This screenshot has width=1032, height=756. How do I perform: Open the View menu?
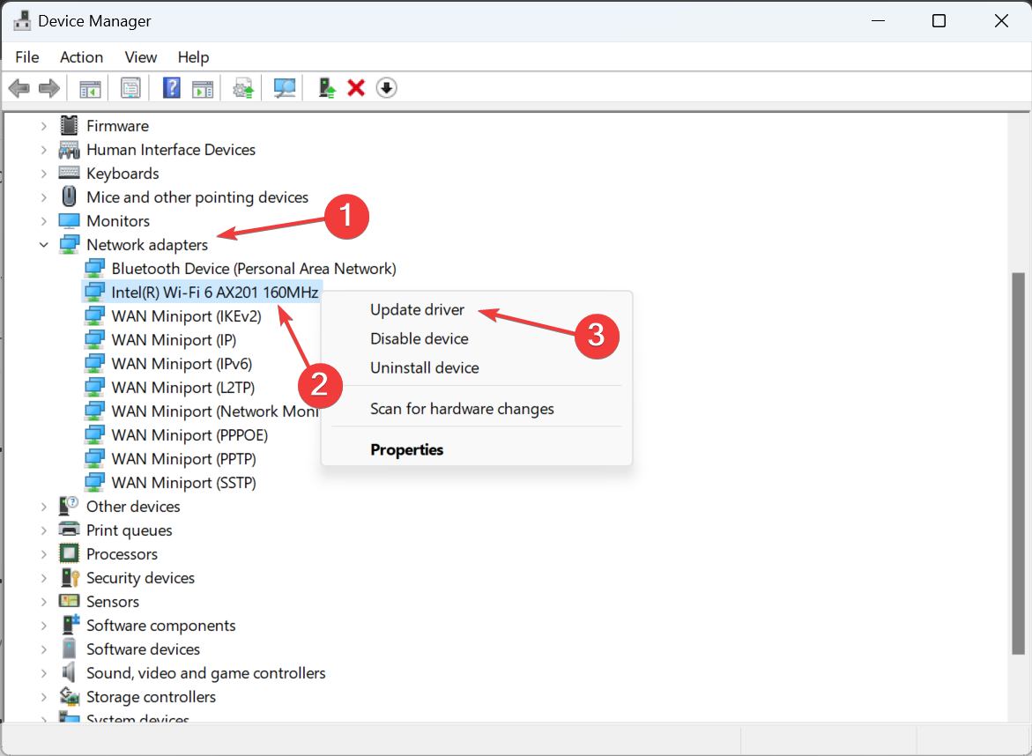pyautogui.click(x=141, y=57)
